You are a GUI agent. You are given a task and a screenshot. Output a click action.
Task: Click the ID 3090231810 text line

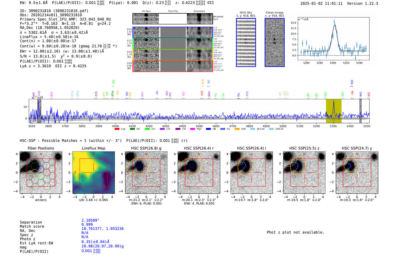tap(54, 11)
